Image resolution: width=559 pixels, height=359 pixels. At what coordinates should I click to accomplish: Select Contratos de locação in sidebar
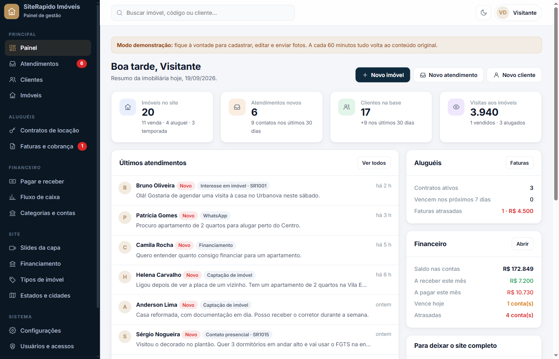(x=48, y=130)
